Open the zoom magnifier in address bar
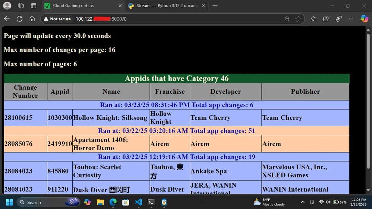 [287, 19]
